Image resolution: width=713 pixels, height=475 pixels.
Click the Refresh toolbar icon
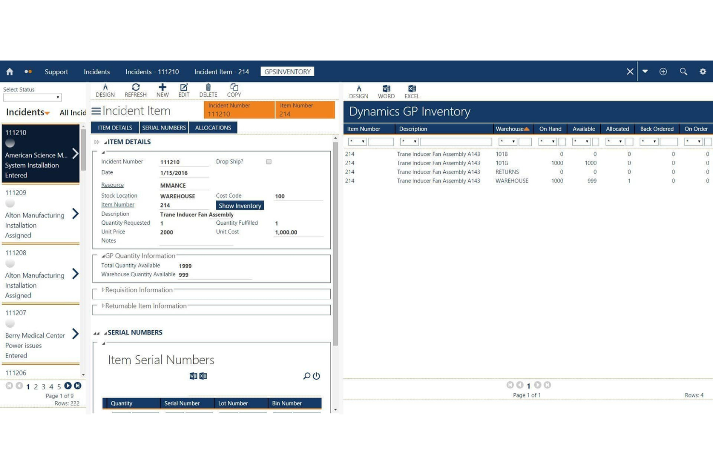pos(135,90)
